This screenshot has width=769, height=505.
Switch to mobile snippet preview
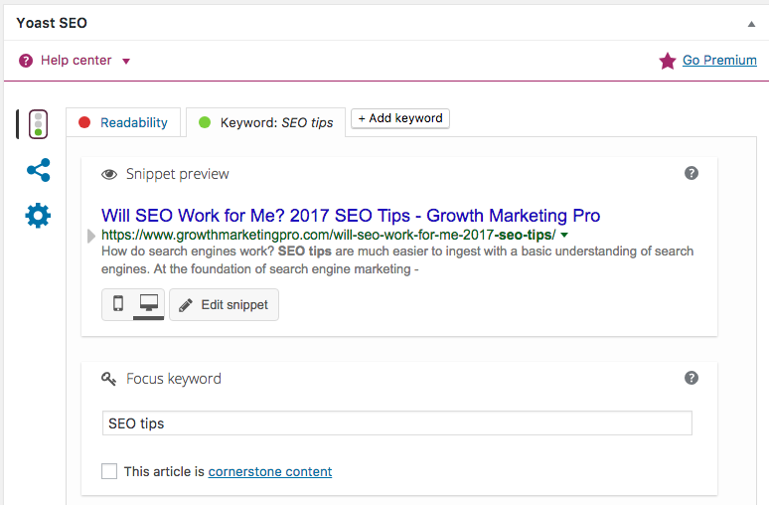point(117,304)
